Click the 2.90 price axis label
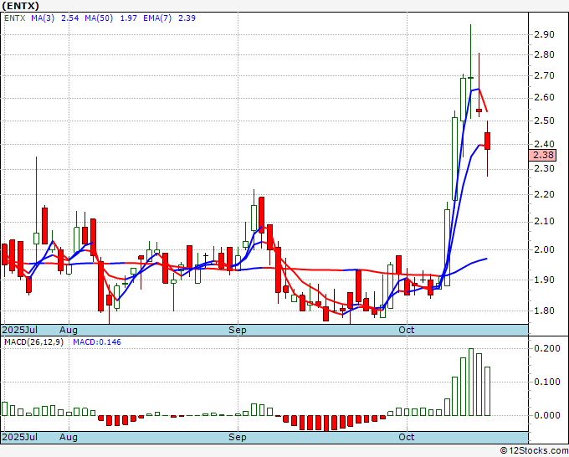The image size is (569, 457). point(544,34)
